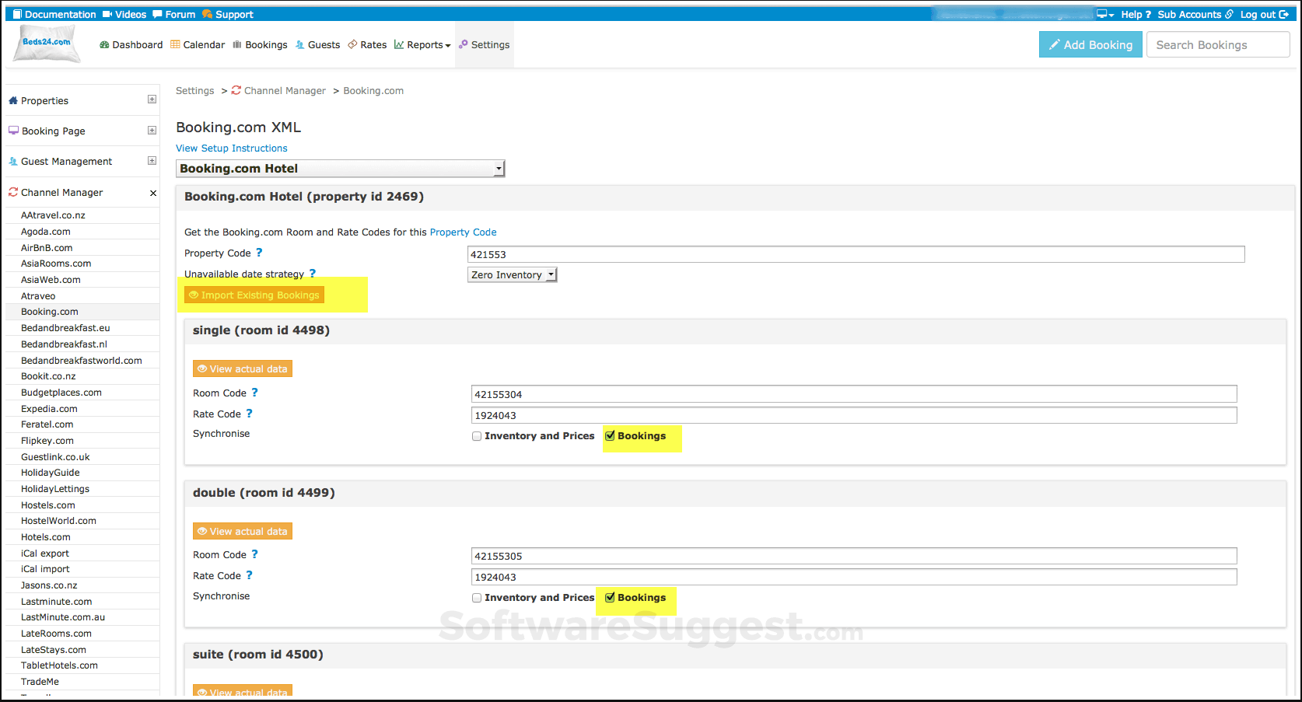Click the double room's Room Code help icon
The image size is (1302, 702).
[254, 554]
